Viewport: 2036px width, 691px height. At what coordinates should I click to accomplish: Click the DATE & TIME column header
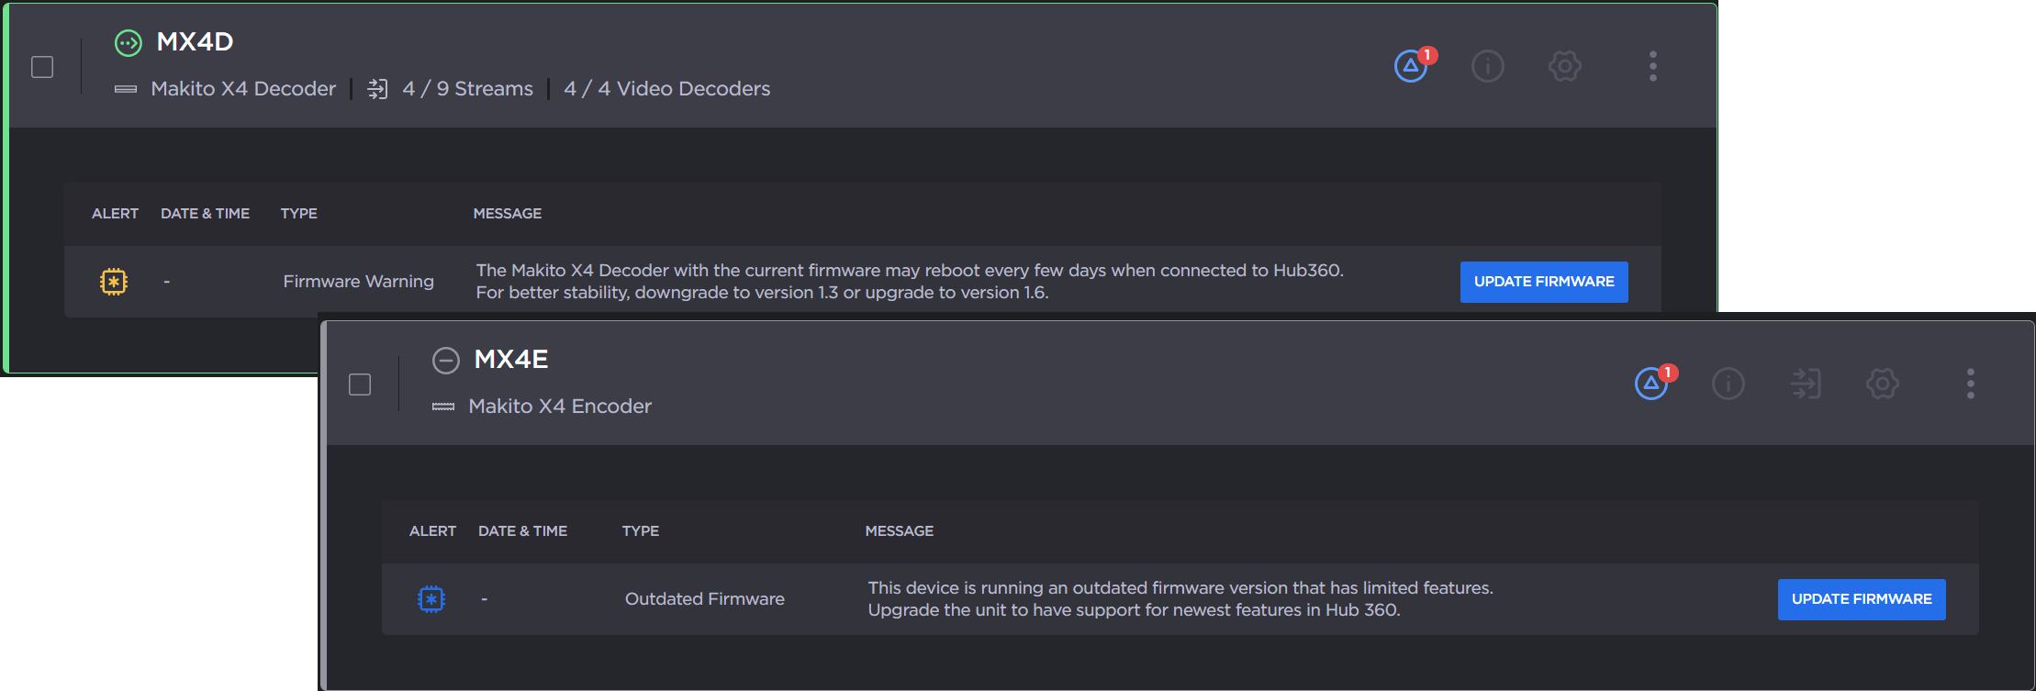pos(205,213)
